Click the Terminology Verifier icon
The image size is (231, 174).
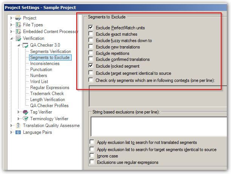point(25,119)
